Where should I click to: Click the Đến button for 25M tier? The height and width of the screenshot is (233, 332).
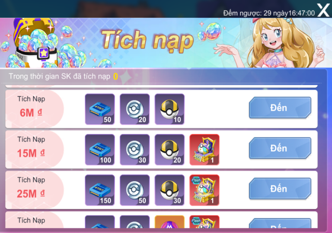click(280, 188)
